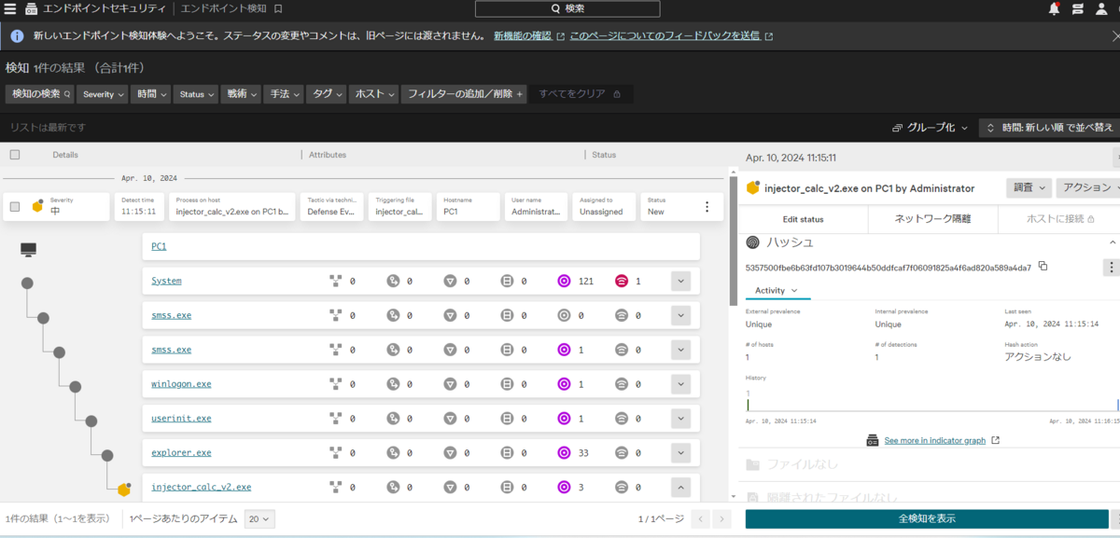This screenshot has width=1120, height=538.
Task: Open the notifications bell
Action: pyautogui.click(x=1055, y=9)
